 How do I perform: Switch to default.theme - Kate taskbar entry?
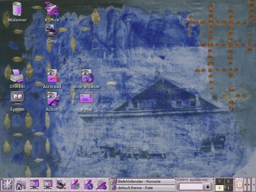143,188
